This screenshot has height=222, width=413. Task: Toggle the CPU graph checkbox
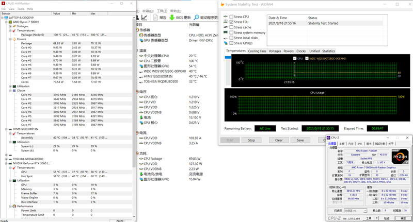click(x=295, y=58)
